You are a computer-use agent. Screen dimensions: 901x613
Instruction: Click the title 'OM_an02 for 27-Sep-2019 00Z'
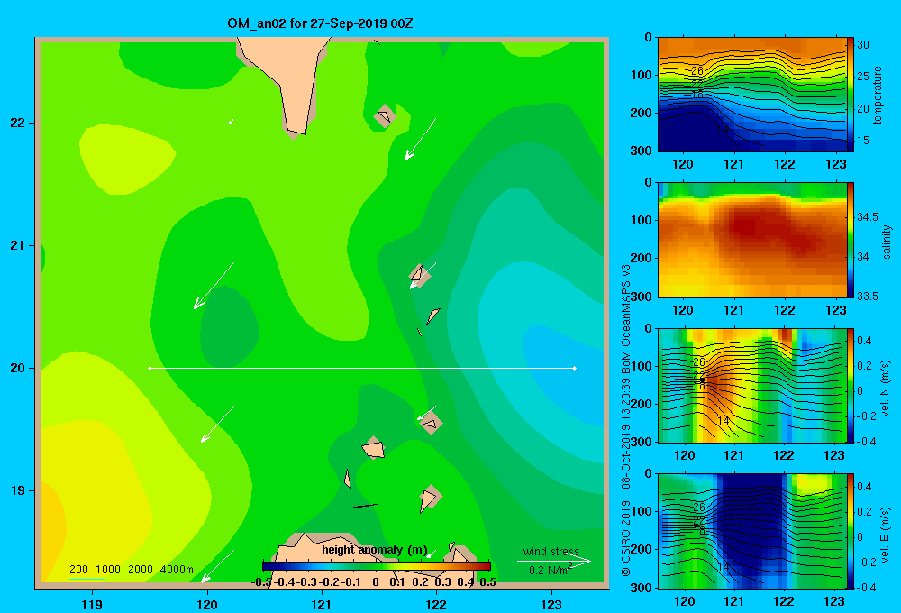(320, 23)
